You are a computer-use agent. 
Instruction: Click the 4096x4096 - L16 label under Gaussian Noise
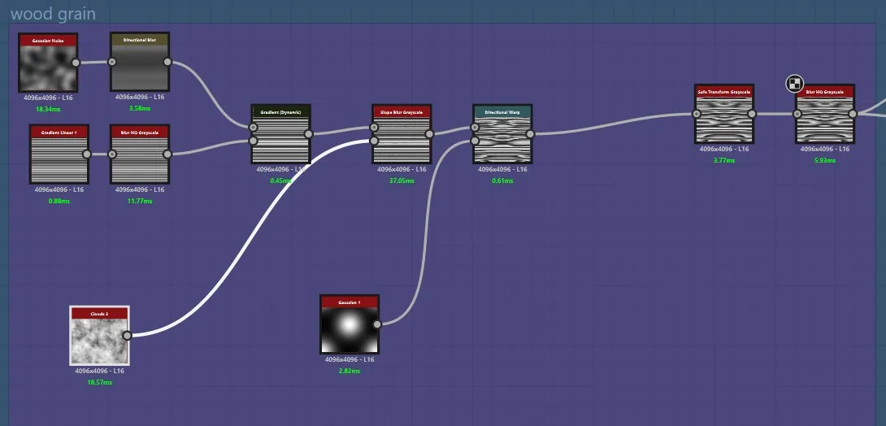(x=48, y=98)
